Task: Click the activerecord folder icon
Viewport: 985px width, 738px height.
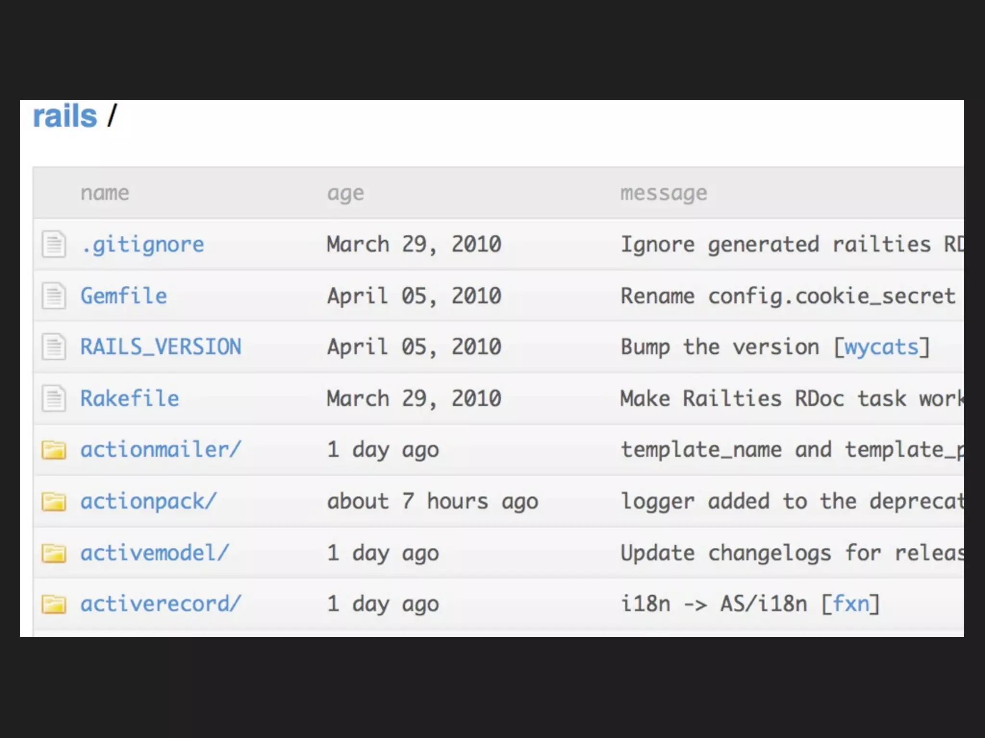Action: click(x=53, y=604)
